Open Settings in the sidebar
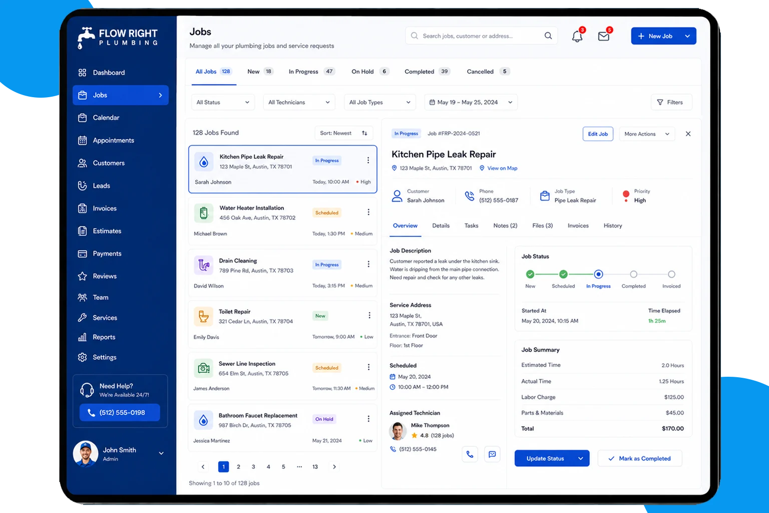 tap(121, 357)
